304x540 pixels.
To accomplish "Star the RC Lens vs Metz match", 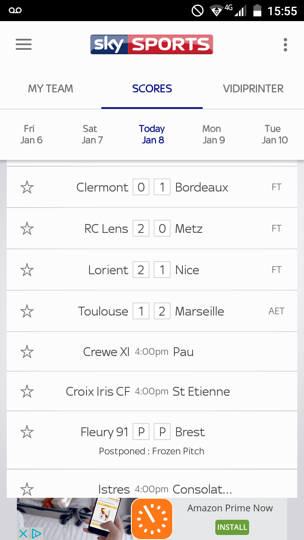I will (27, 228).
